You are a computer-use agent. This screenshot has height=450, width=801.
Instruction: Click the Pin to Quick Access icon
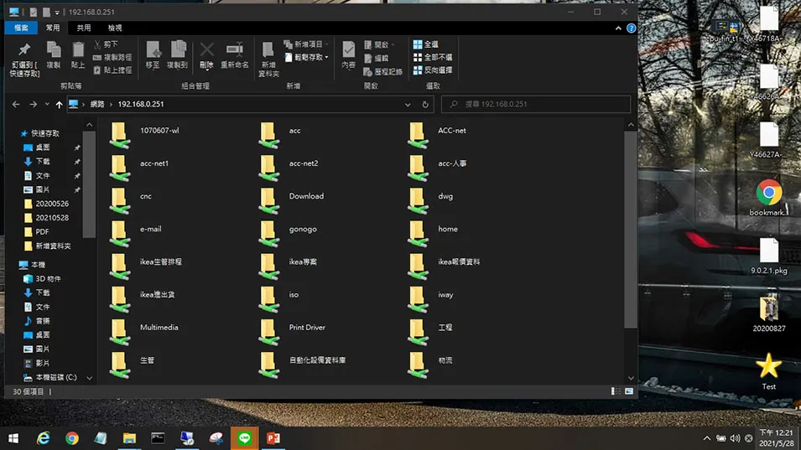pyautogui.click(x=24, y=50)
